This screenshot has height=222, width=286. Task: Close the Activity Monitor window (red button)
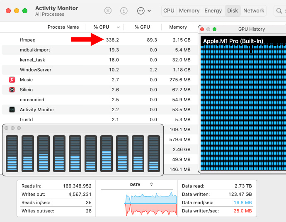tap(8, 11)
